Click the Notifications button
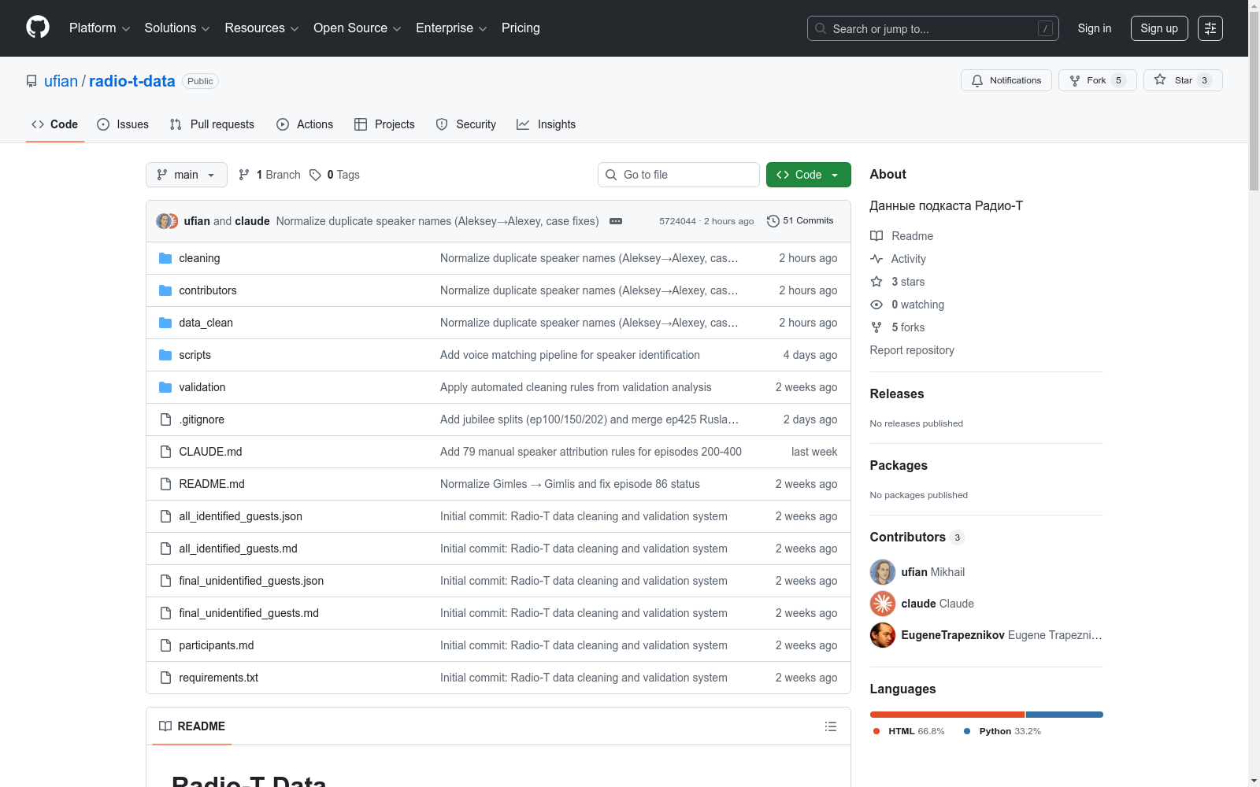 tap(1006, 80)
